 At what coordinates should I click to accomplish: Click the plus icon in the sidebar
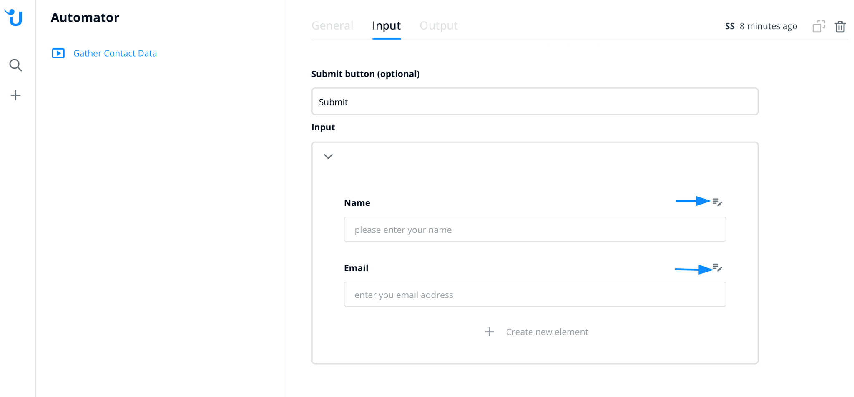(x=15, y=95)
